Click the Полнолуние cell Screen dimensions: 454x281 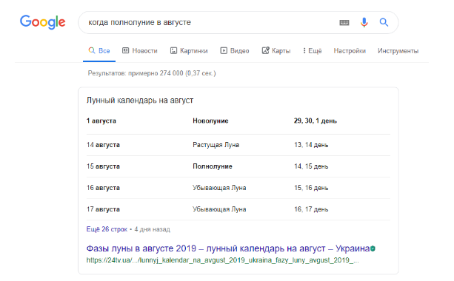[213, 166]
